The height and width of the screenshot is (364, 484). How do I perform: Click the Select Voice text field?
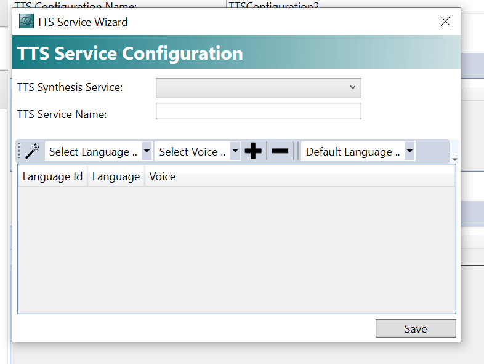(x=192, y=151)
